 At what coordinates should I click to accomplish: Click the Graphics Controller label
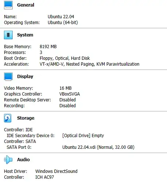23,94
